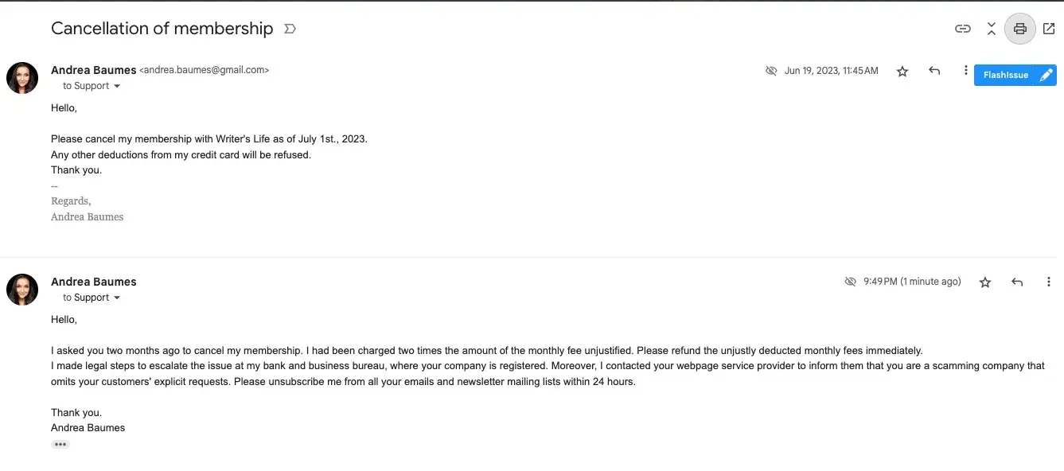Open the More options menu on the first message
The width and height of the screenshot is (1064, 471).
965,71
